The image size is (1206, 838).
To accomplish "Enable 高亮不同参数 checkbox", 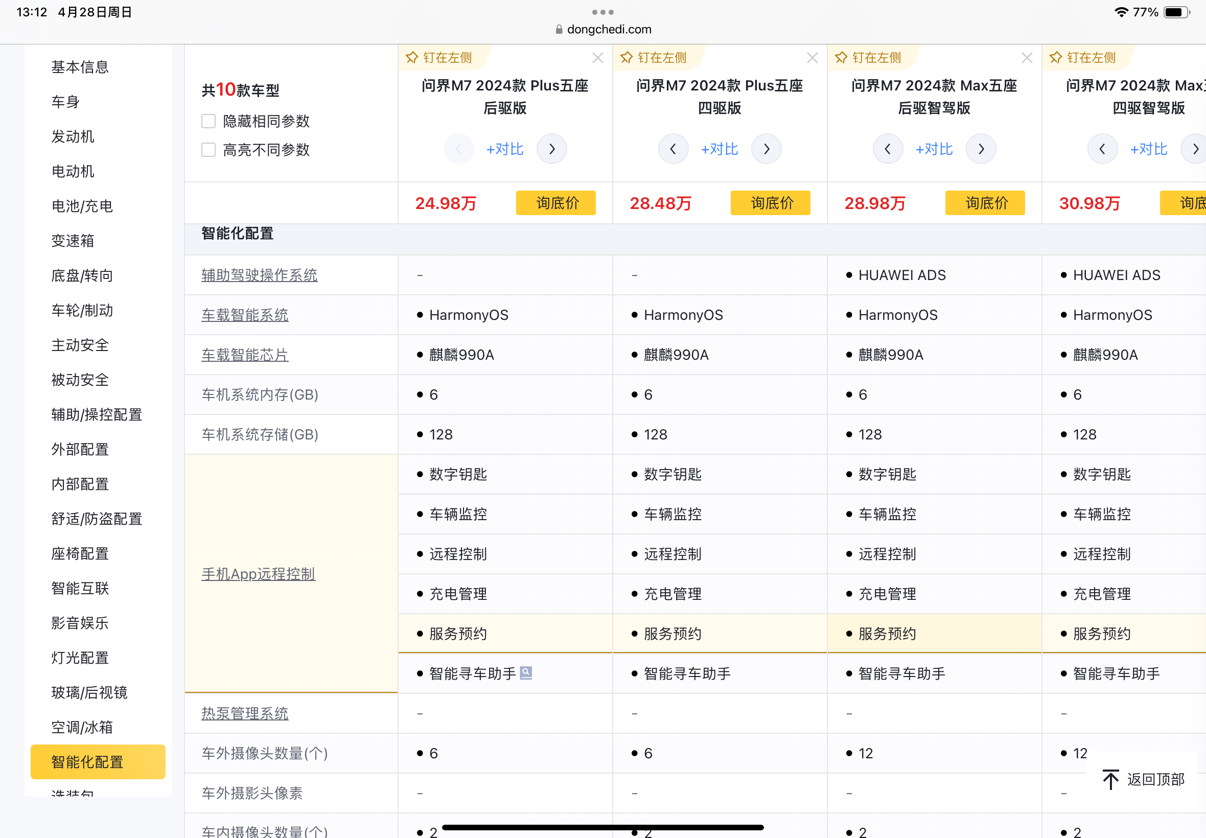I will pos(208,150).
